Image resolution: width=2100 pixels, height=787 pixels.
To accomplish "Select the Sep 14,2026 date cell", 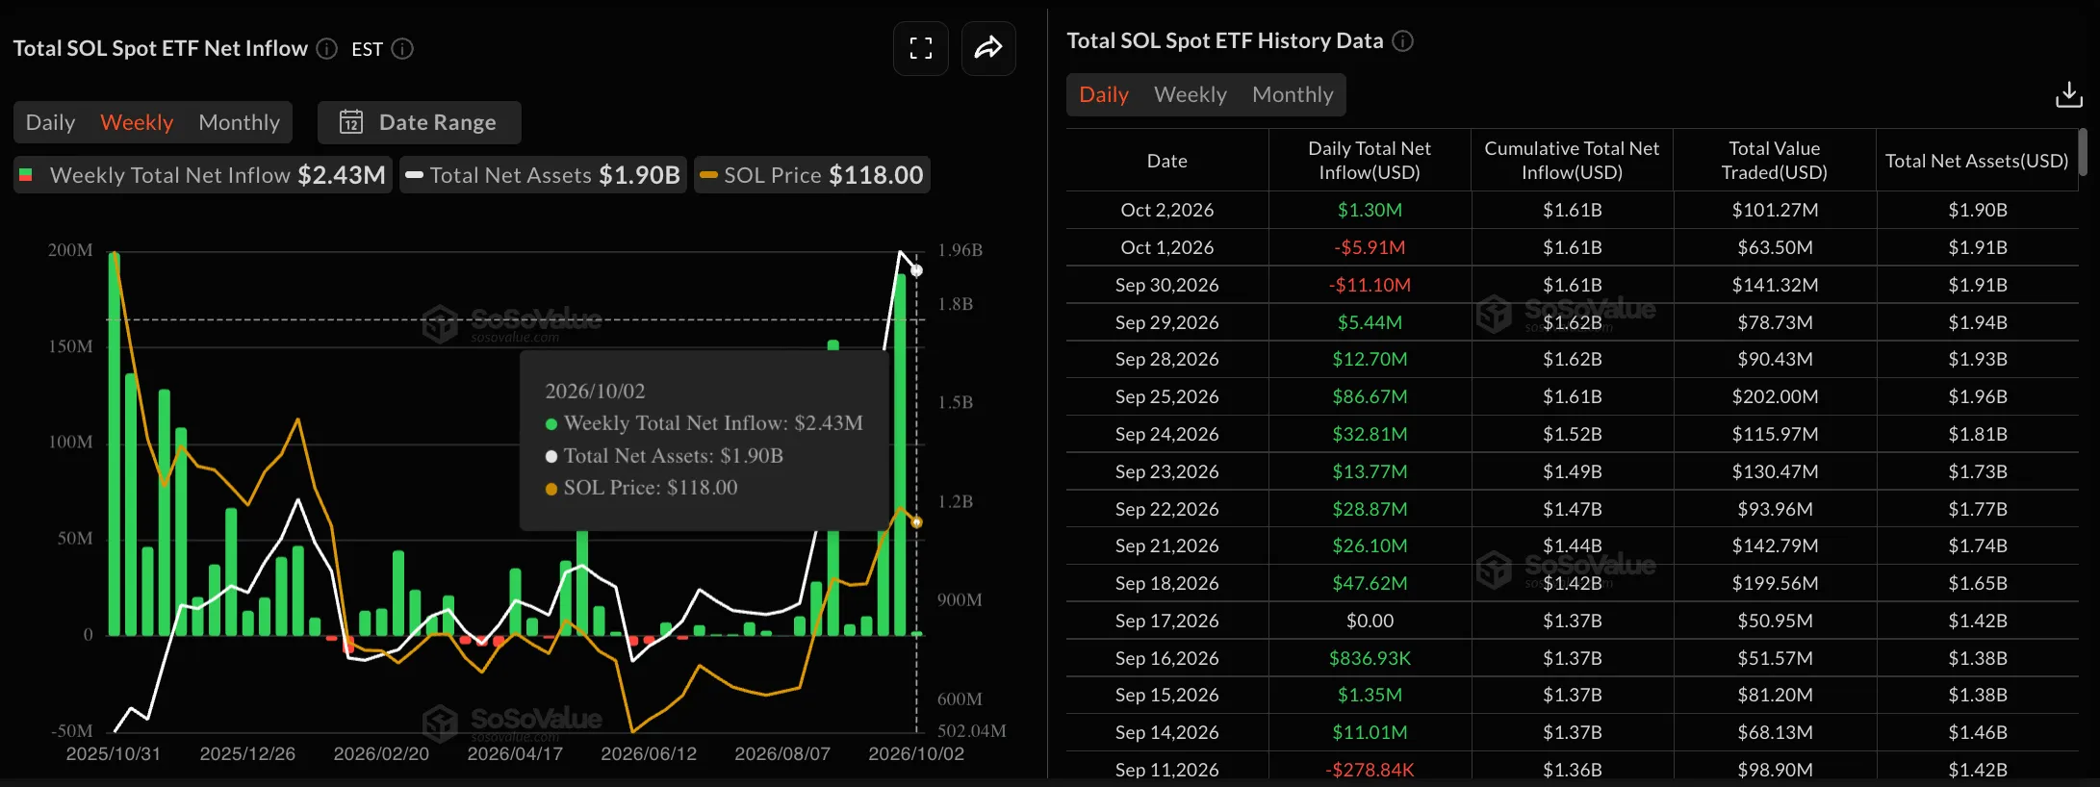I will (1167, 732).
